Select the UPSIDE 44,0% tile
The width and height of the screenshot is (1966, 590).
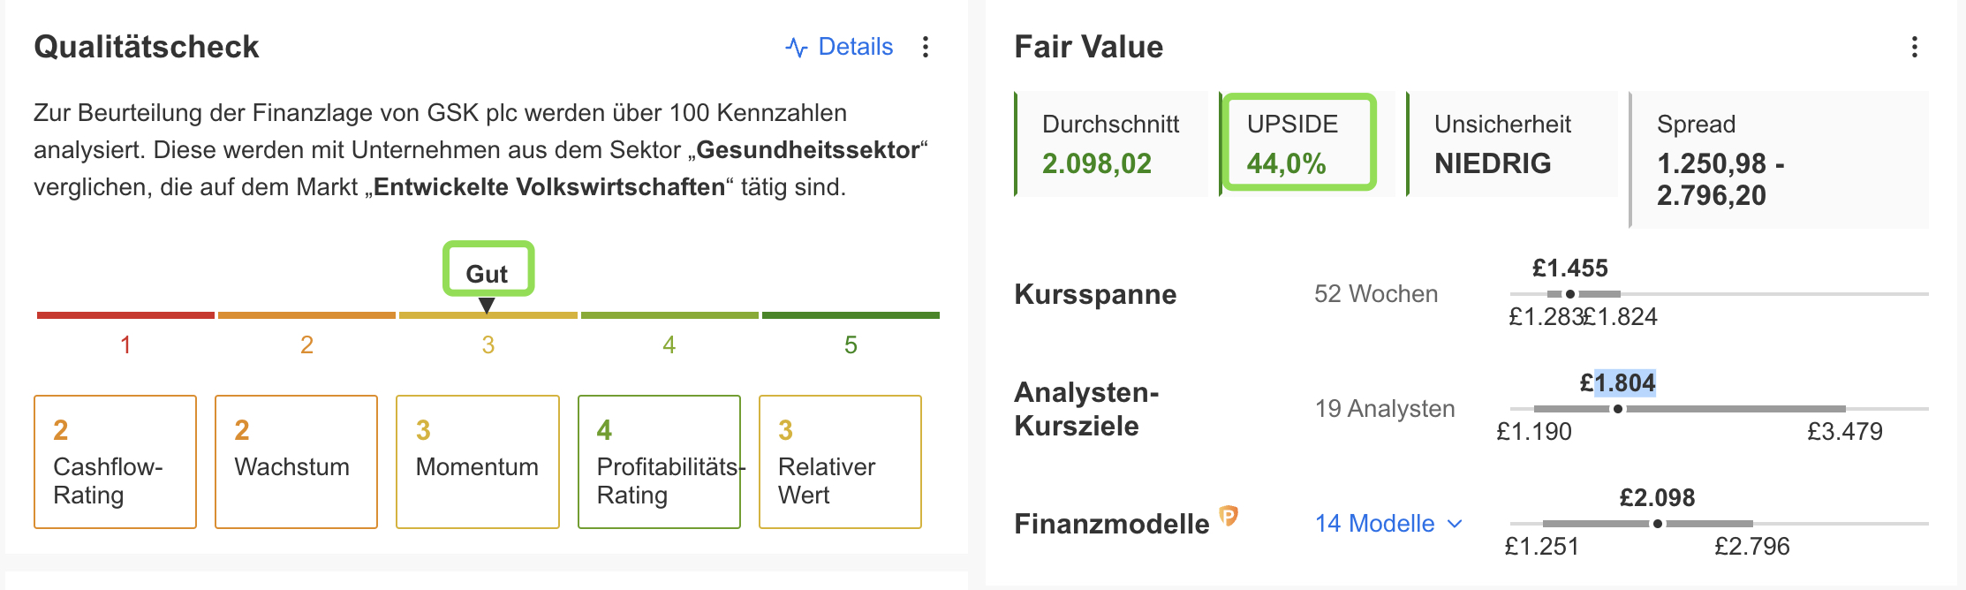[1299, 142]
